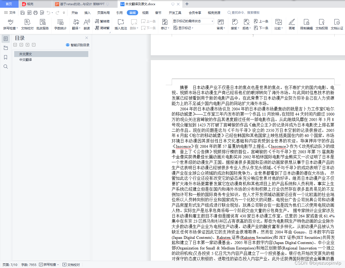Open the 显示标记的最终状态 dropdown
The image size is (345, 268).
193,21
